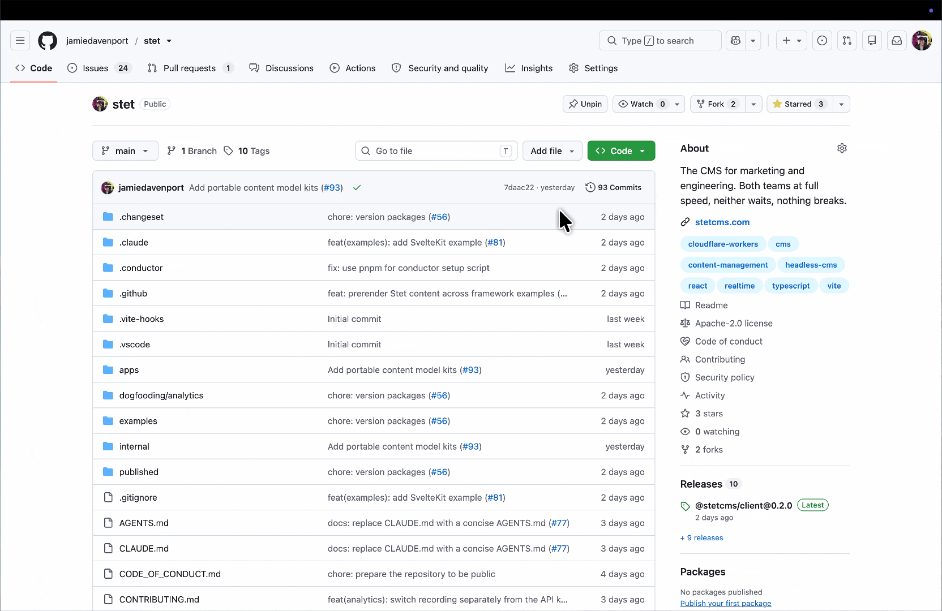Expand the star lists caret

pyautogui.click(x=841, y=104)
